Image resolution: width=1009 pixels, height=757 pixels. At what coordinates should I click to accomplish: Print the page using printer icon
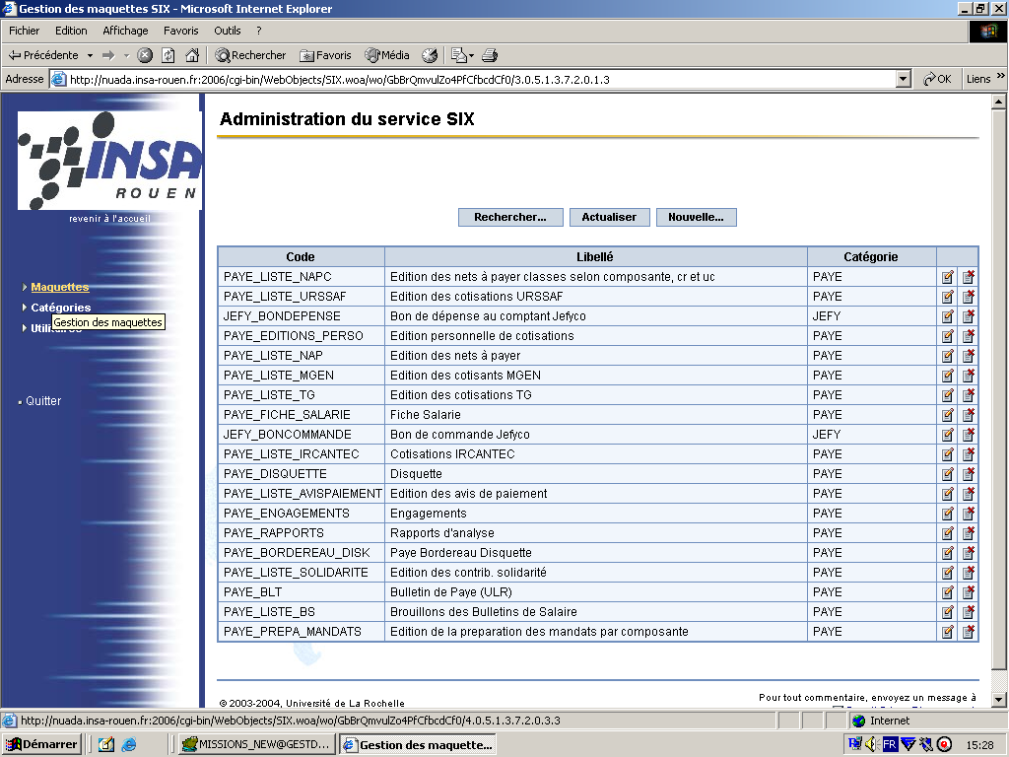490,55
